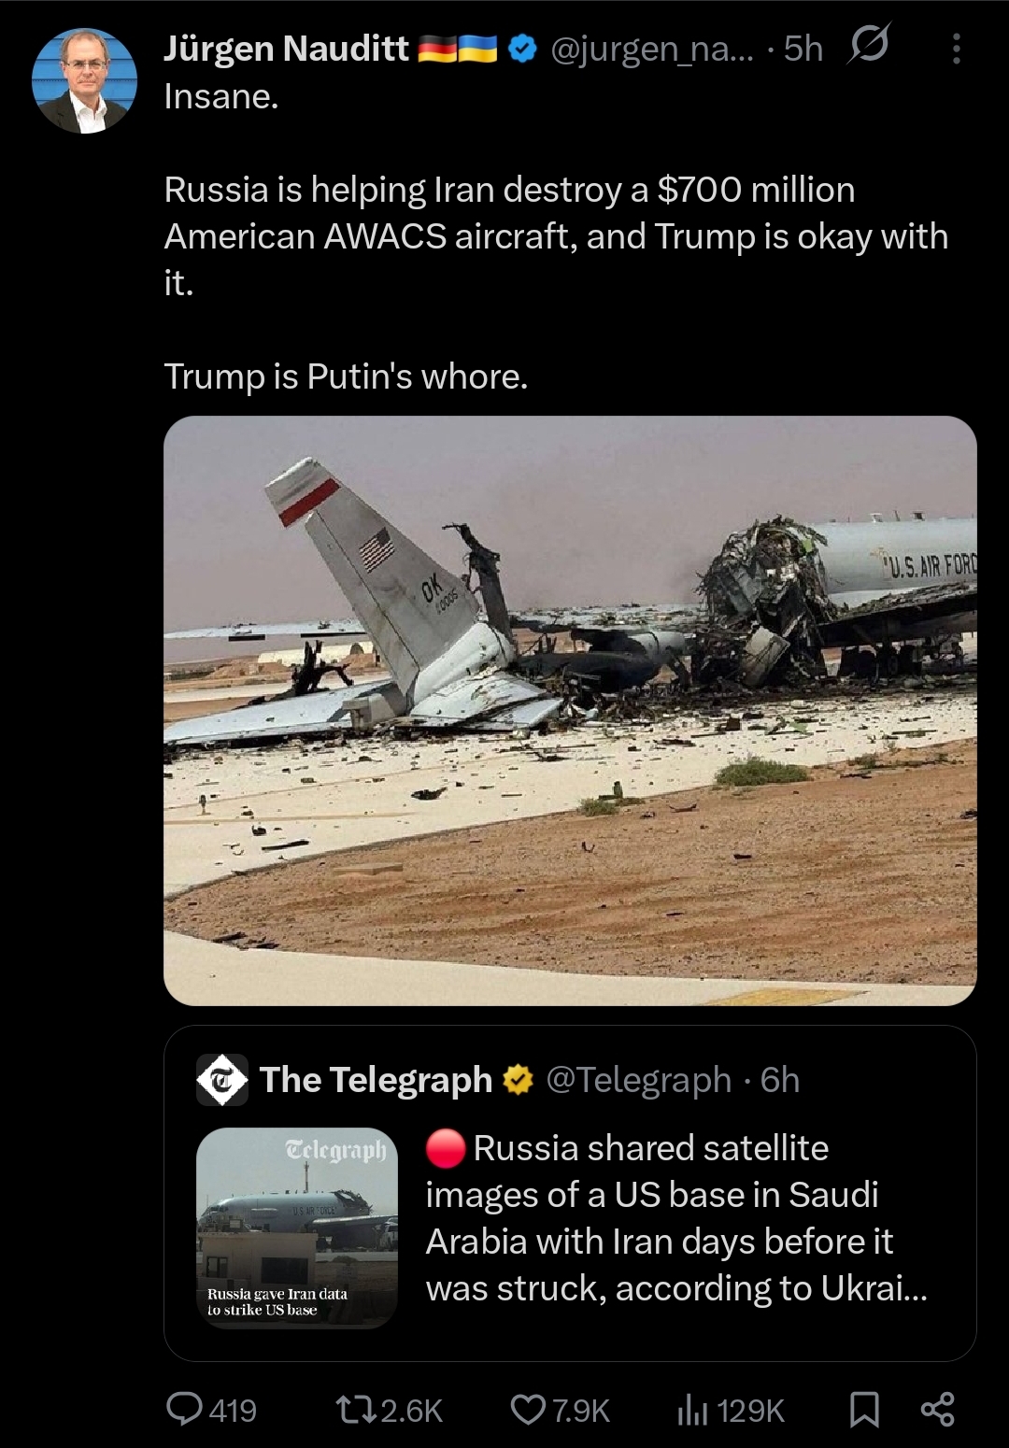Like the post with the heart icon

[x=528, y=1409]
